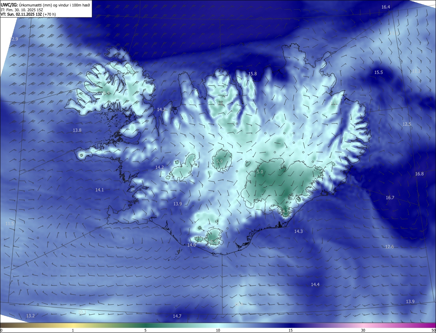This screenshot has height=333, width=436.
Task: Click the colour scale label 0
Action: pos(1,330)
